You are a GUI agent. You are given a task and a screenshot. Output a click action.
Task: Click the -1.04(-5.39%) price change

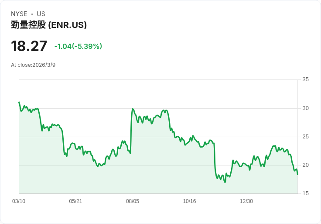(x=78, y=46)
